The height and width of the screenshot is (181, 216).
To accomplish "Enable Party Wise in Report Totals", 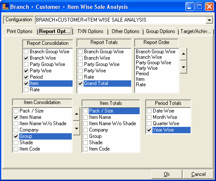I will coord(80,71).
